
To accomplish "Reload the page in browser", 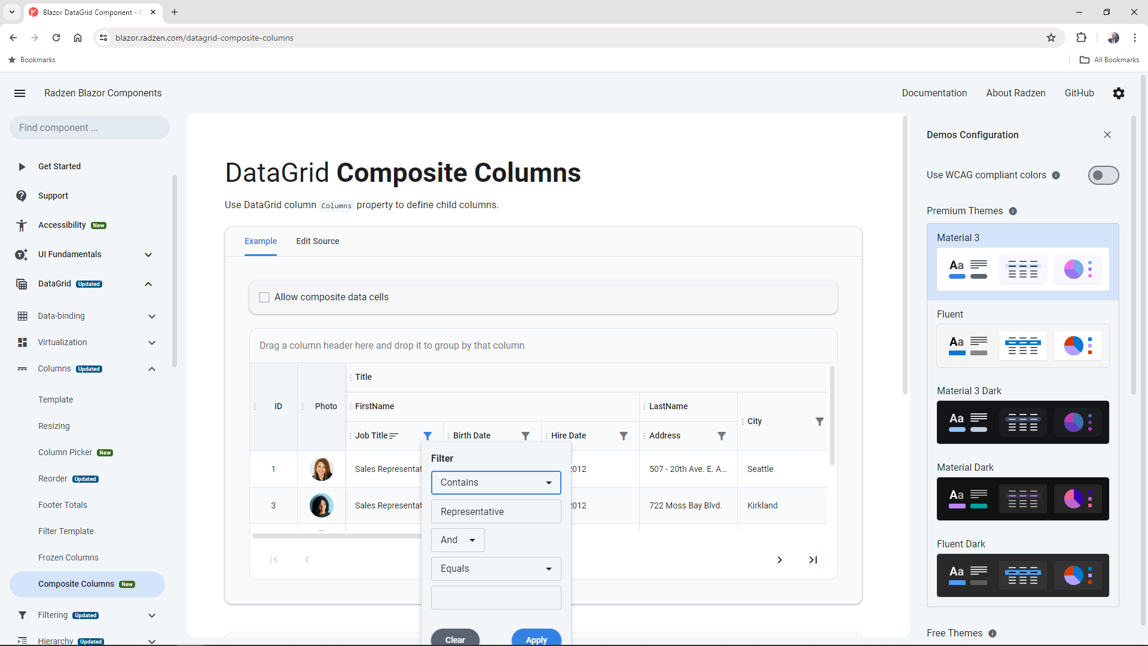I will 56,38.
